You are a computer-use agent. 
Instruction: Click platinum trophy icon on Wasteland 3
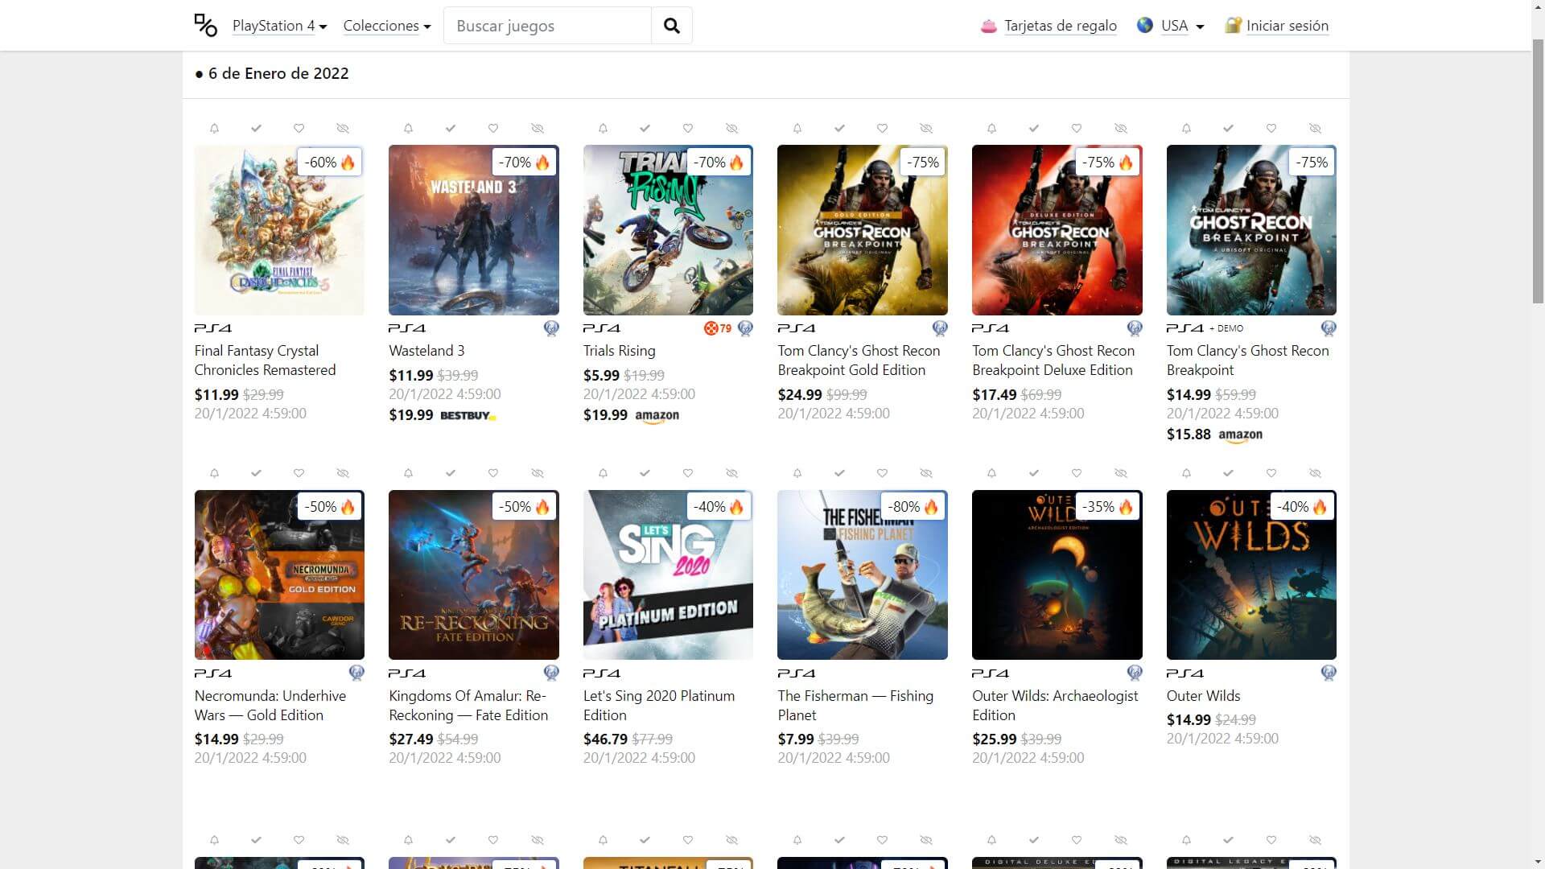point(551,328)
